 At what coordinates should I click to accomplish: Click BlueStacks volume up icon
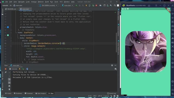coord(173,14)
